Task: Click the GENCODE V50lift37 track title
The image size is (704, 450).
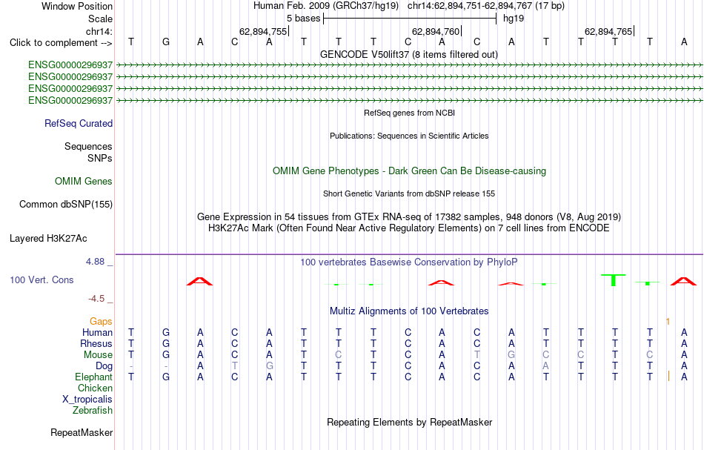Action: (409, 55)
